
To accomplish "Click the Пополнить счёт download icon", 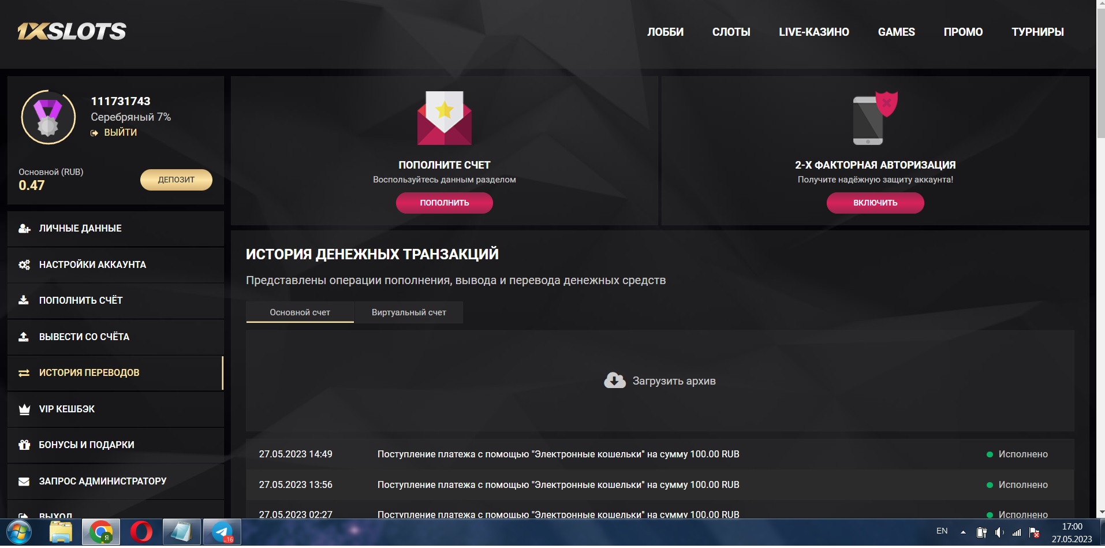I will pos(23,301).
